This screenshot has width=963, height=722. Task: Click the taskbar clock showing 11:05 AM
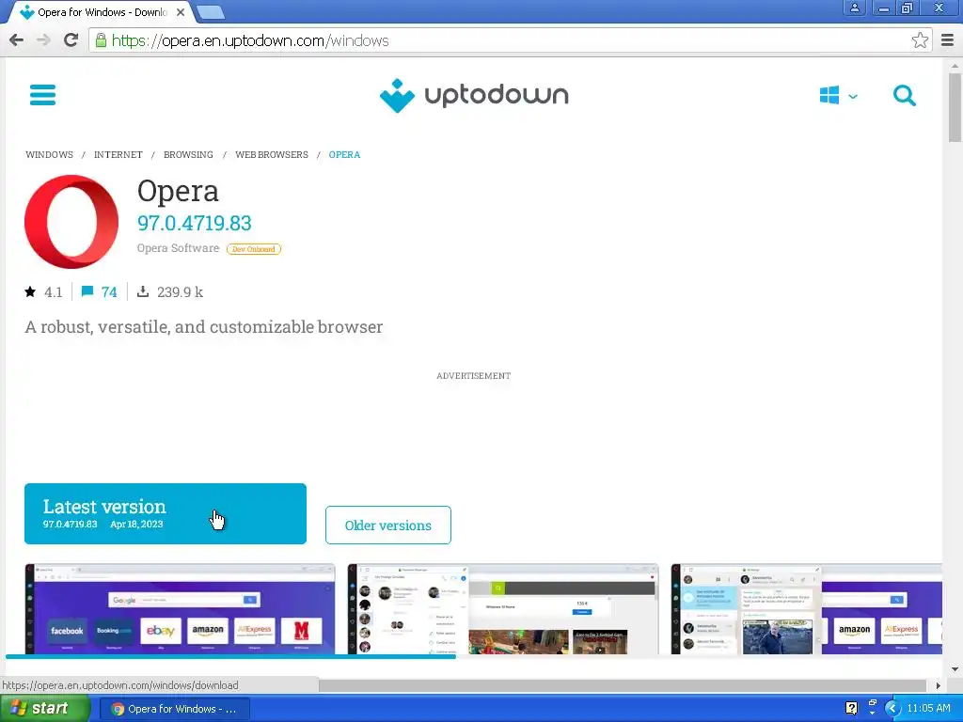click(x=928, y=709)
